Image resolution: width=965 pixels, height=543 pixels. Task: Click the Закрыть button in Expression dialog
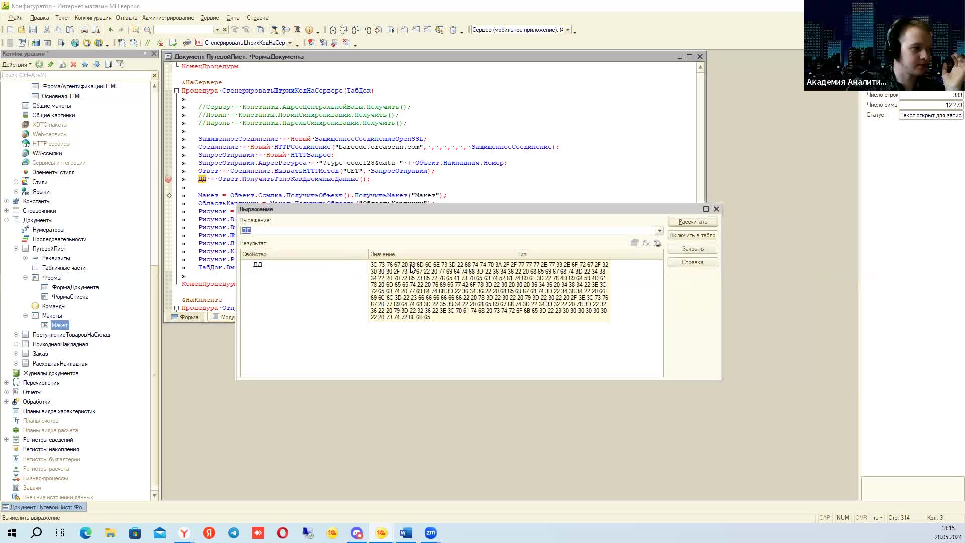[x=693, y=249]
